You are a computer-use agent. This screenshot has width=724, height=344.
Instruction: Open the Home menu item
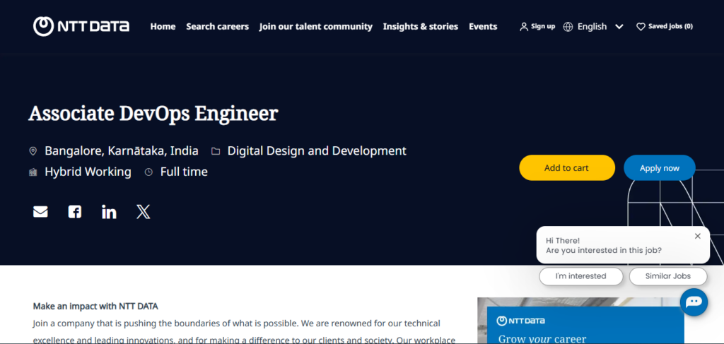163,26
